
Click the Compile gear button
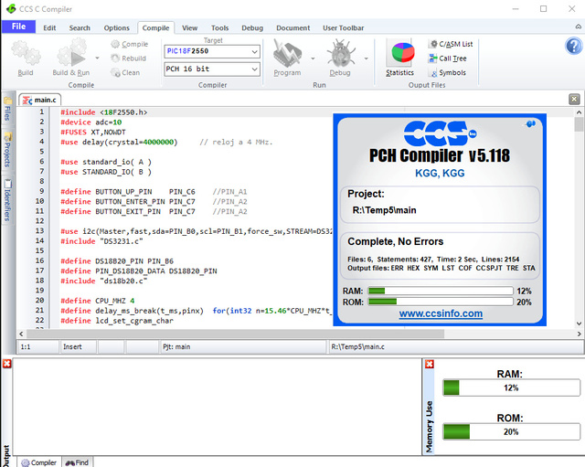click(x=130, y=44)
